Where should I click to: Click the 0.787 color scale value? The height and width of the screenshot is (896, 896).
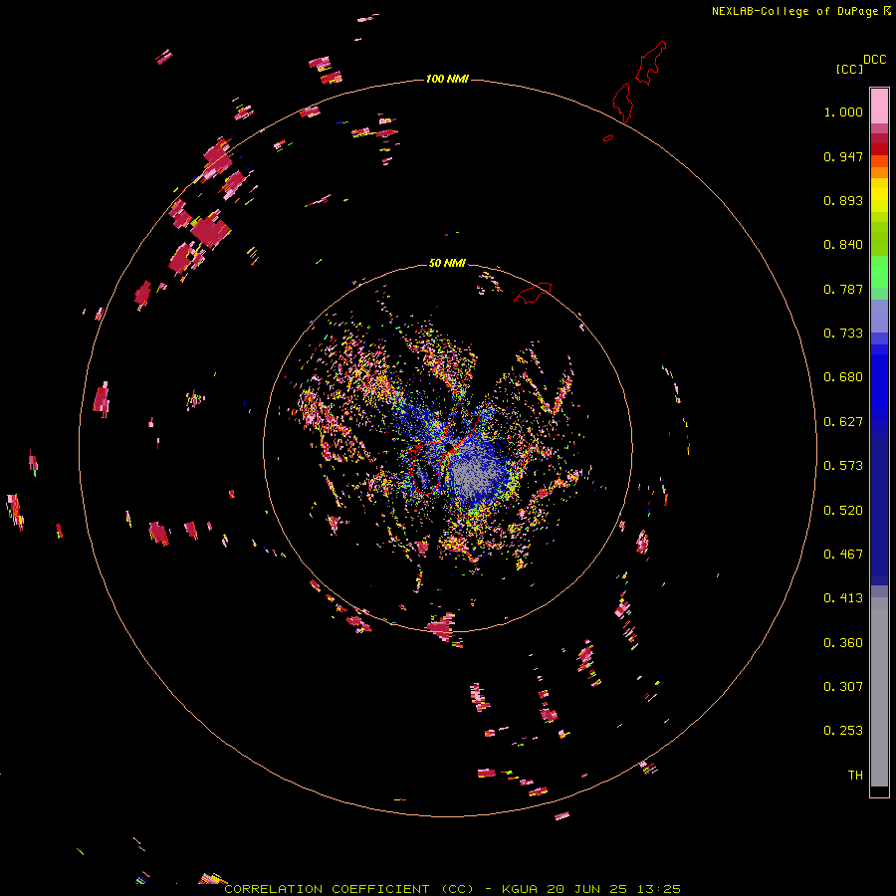coord(843,289)
